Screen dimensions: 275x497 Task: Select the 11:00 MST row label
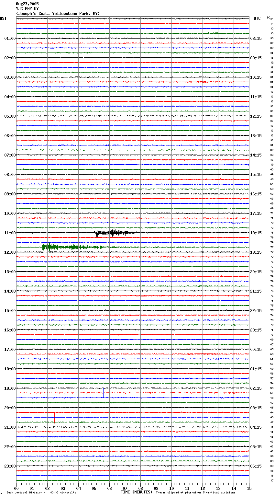click(x=10, y=233)
